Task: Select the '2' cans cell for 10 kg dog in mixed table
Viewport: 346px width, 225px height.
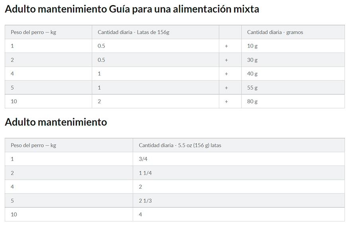Action: point(155,101)
